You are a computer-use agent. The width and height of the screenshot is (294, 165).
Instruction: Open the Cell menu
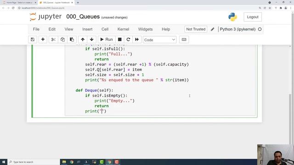coord(105,29)
